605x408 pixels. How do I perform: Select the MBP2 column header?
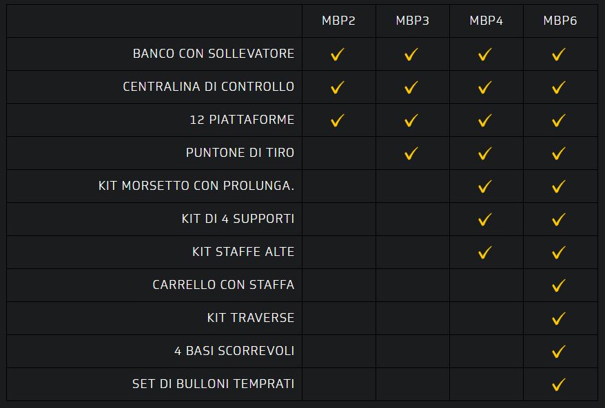pyautogui.click(x=338, y=21)
